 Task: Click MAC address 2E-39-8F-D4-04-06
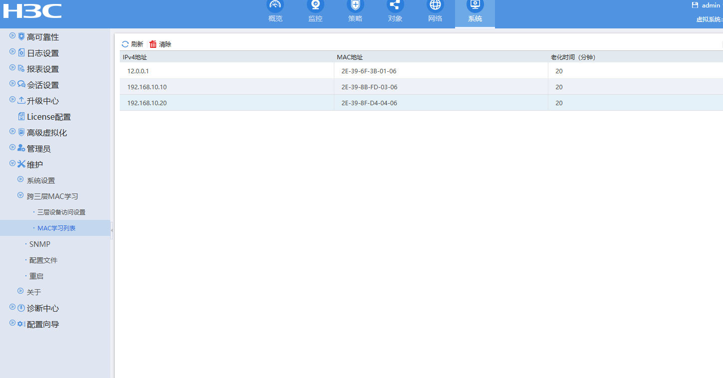(369, 103)
